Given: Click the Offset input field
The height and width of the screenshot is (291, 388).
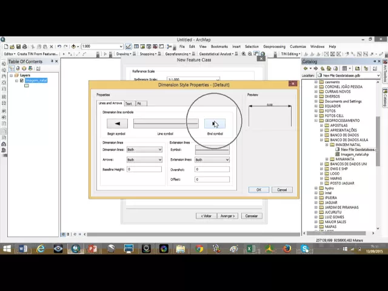Looking at the screenshot, I should click(212, 179).
